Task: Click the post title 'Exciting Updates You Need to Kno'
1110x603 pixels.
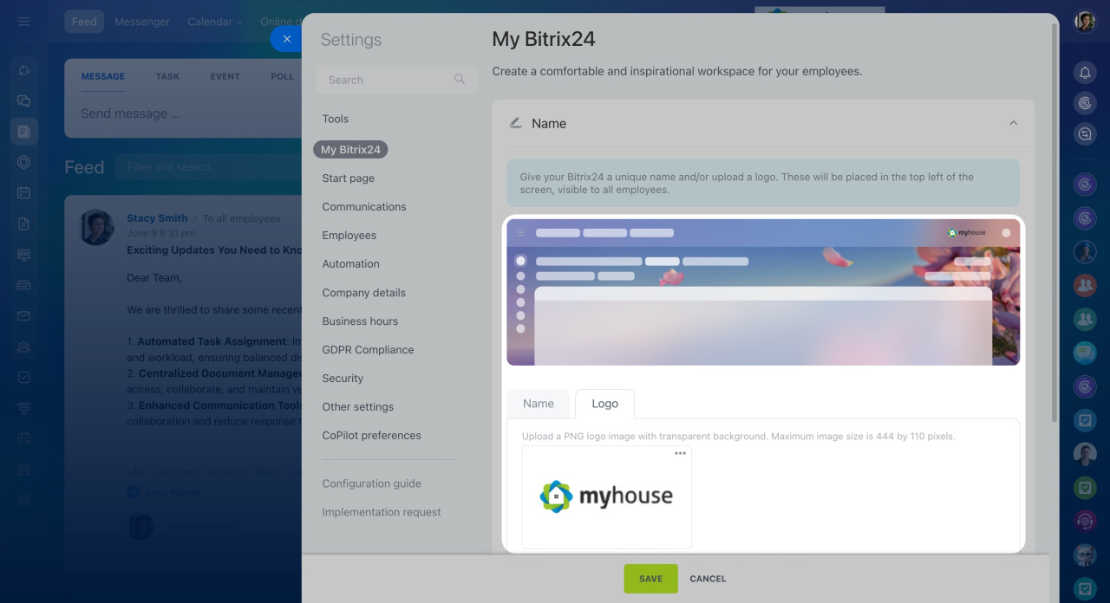Action: (x=215, y=250)
